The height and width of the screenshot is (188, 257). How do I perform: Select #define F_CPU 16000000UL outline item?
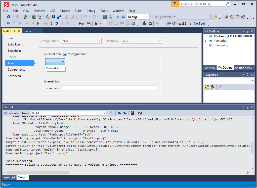pos(233,36)
